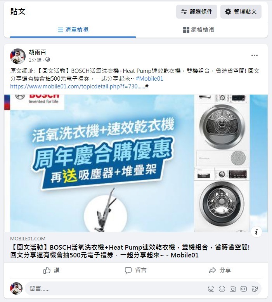
Task: Click the globe public audience icon
Action: (48, 60)
